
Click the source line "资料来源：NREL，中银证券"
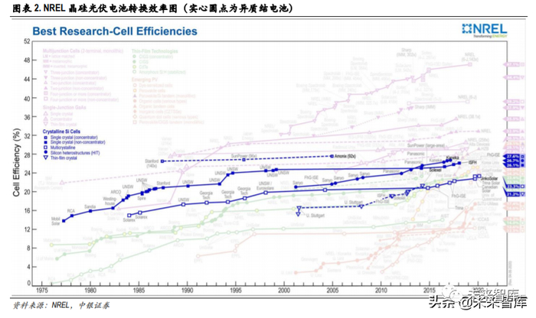click(x=61, y=305)
